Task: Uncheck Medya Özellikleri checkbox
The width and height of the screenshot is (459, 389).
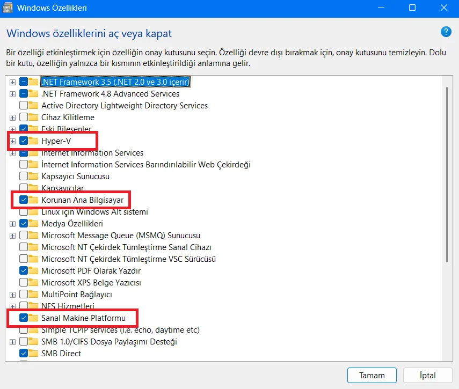Action: 24,224
